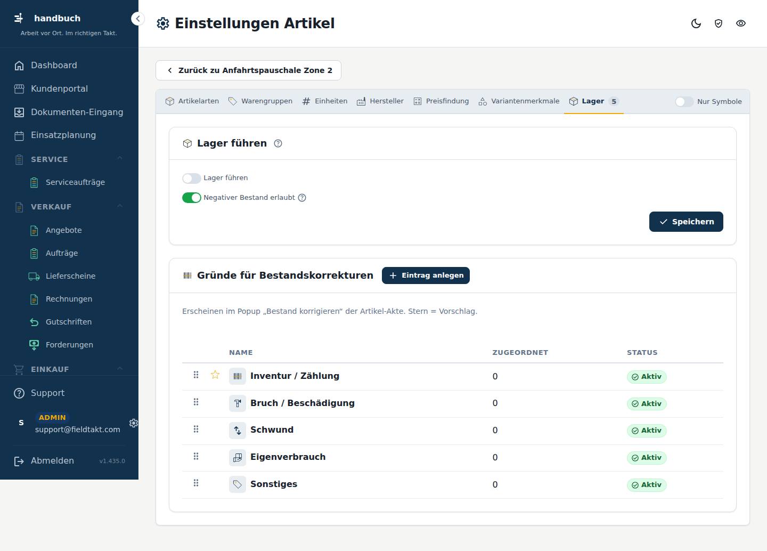Collapse the EINKAUF sidebar section
This screenshot has width=767, height=551.
coord(120,368)
